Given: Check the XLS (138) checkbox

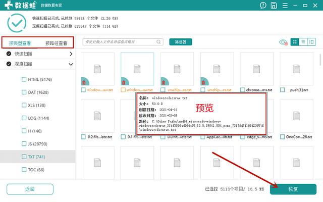Looking at the screenshot, I should point(24,105).
